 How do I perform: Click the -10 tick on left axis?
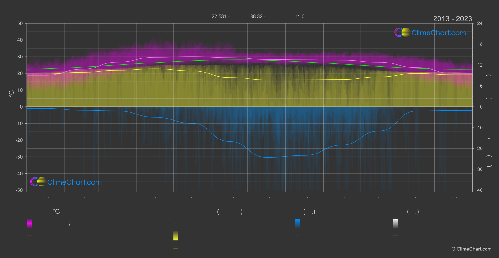coord(19,124)
